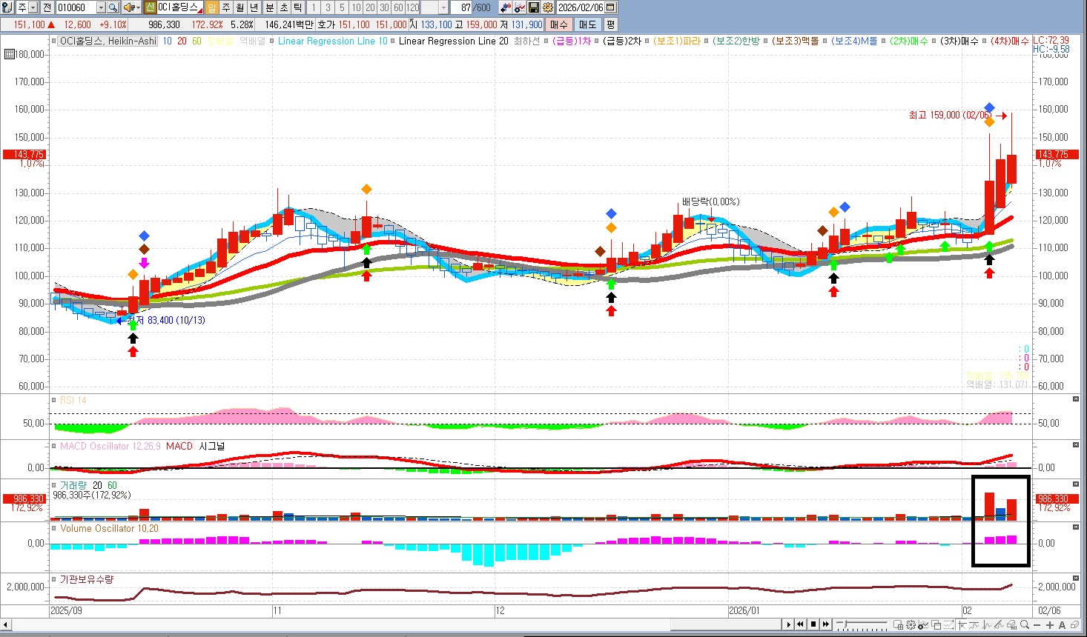This screenshot has width=1087, height=637.
Task: Click the top-left stock chart window icon
Action: 6,7
